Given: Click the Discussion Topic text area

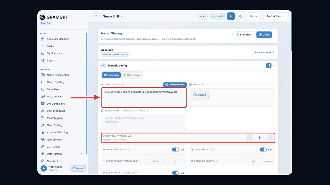Looking at the screenshot, I should [x=144, y=97].
